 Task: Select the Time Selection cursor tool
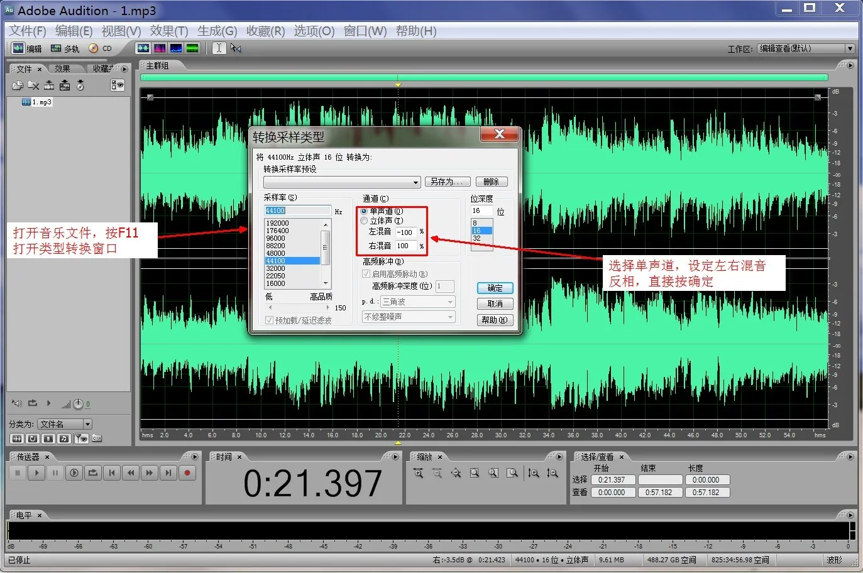219,48
